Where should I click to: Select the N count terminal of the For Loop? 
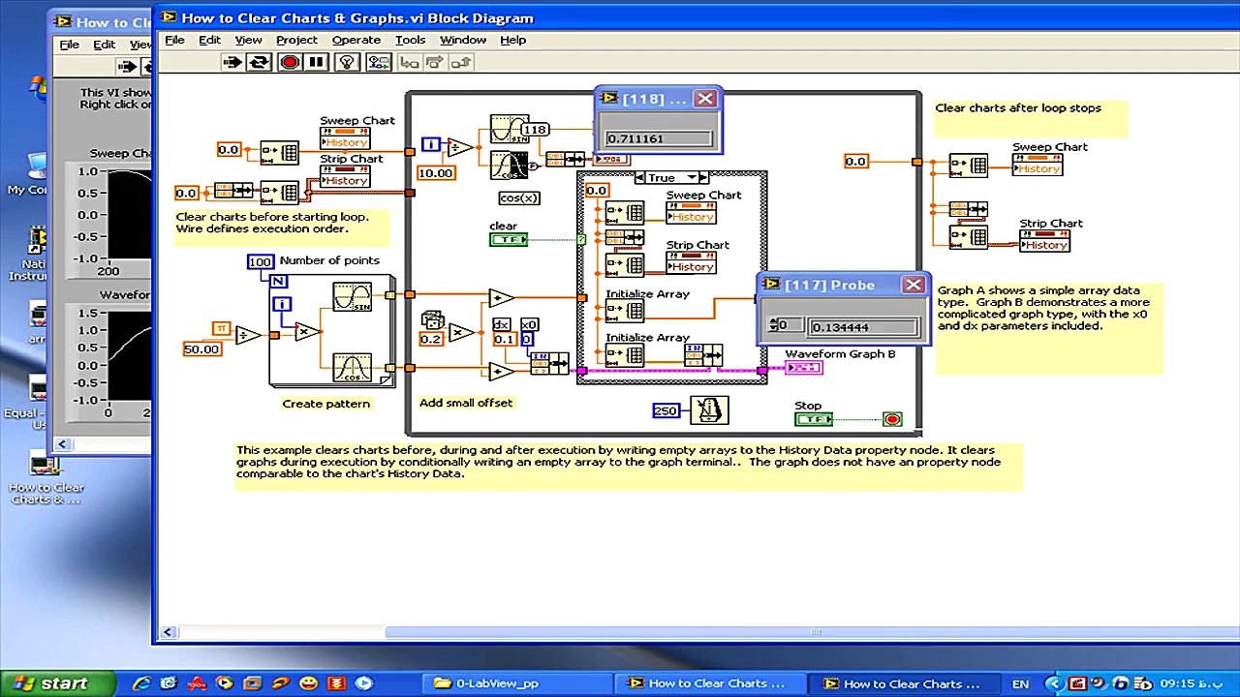click(x=278, y=281)
